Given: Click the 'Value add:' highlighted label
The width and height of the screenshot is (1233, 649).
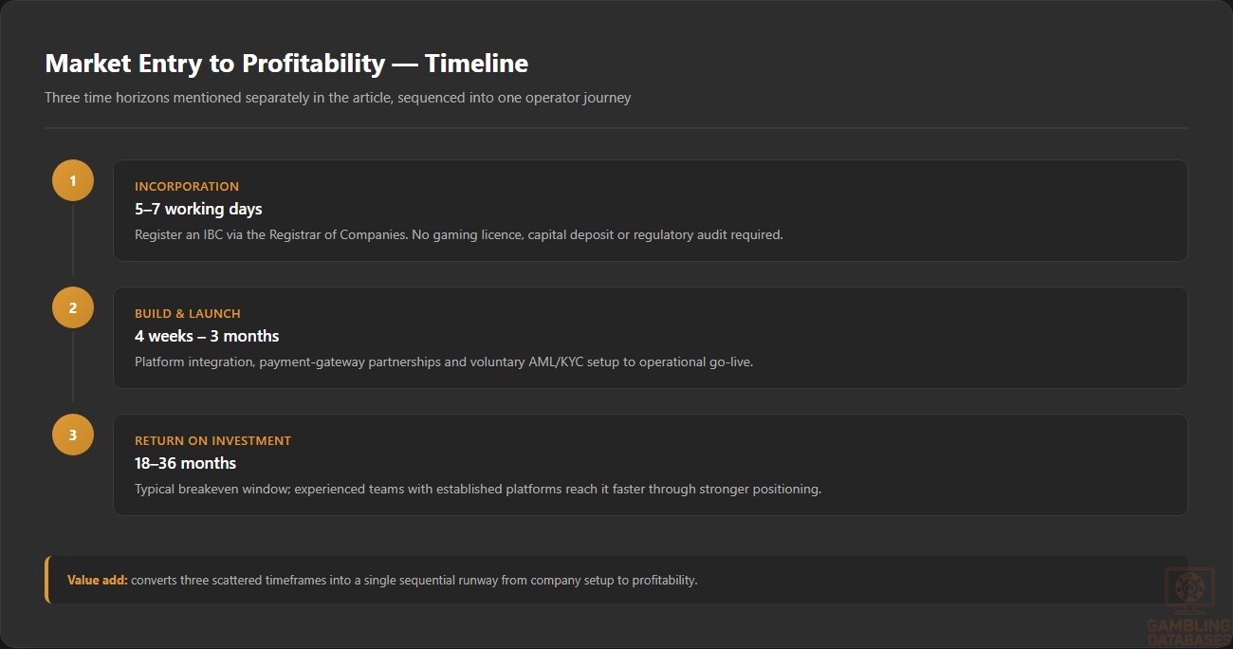Looking at the screenshot, I should tap(97, 580).
